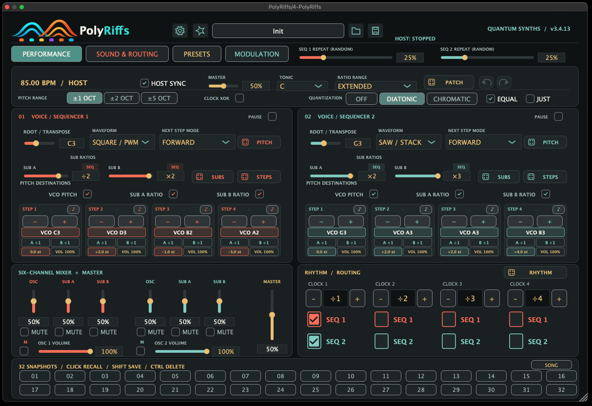Open Sequencer 2 next step mode dropdown
592x406 pixels.
pos(483,142)
